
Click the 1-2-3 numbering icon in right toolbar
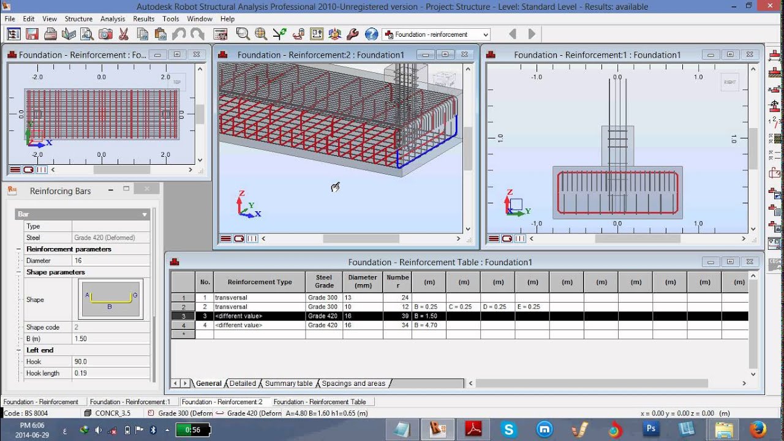(x=774, y=121)
